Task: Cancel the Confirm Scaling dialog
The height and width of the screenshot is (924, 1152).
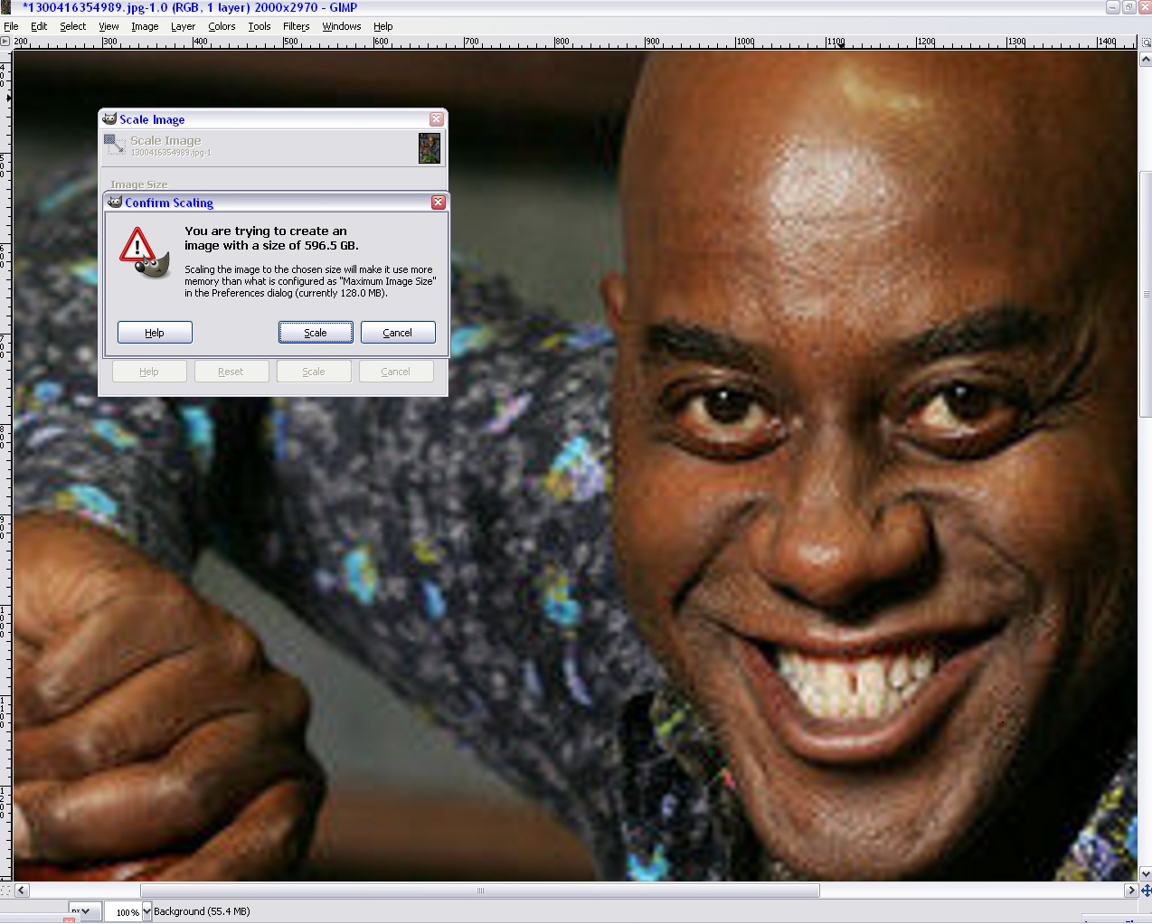Action: [x=398, y=333]
